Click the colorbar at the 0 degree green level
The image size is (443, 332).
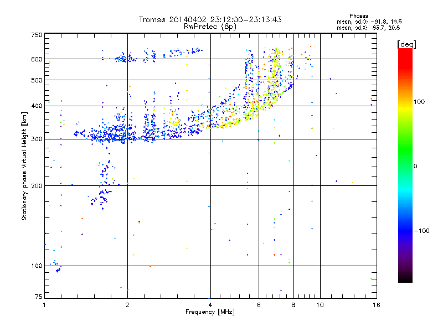[405, 166]
